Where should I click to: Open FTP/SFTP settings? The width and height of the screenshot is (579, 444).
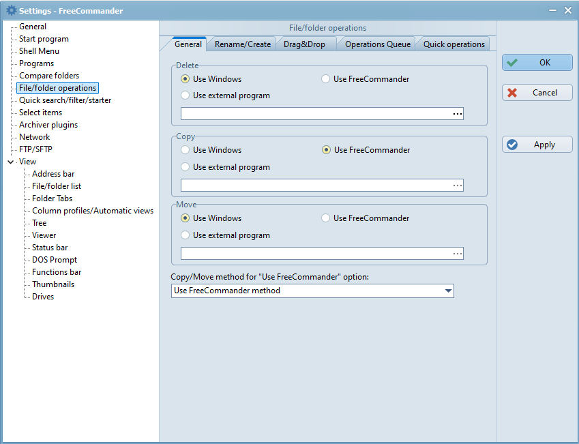pos(35,149)
